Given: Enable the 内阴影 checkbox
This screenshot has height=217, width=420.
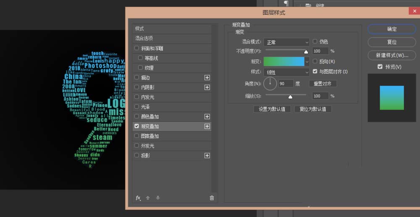Looking at the screenshot, I should pos(136,87).
